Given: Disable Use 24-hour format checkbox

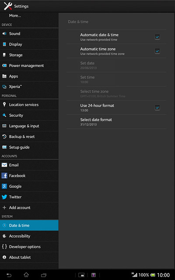Looking at the screenshot, I should pos(157,108).
